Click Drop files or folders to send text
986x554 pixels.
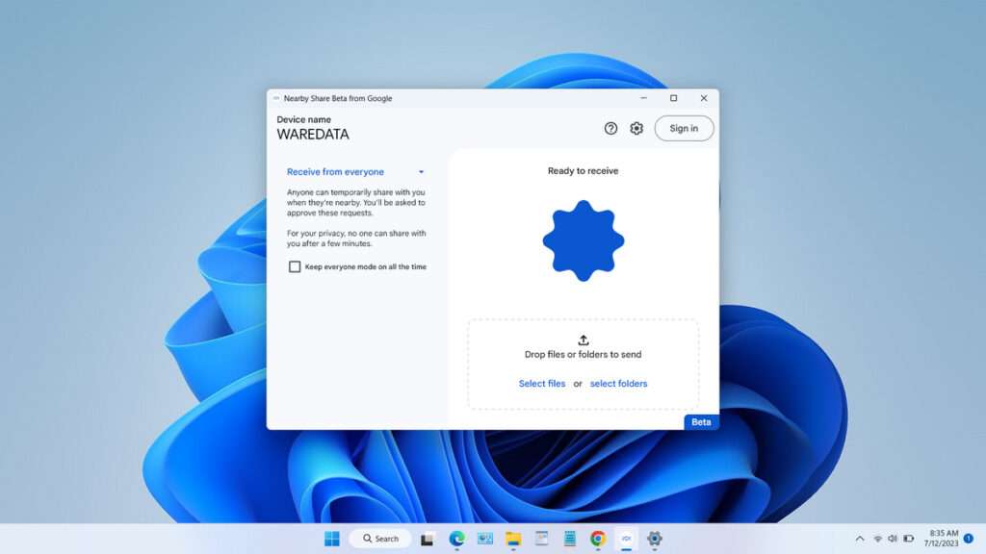[x=583, y=354]
